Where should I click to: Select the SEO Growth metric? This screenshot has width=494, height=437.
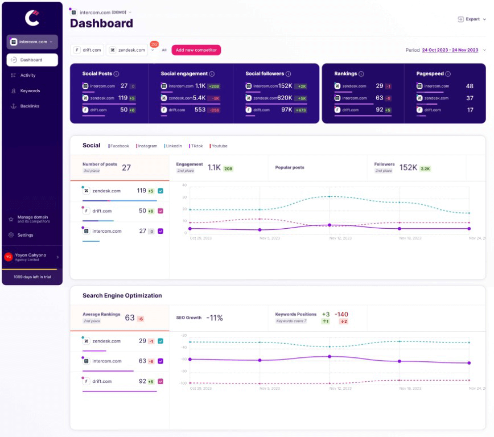(x=219, y=318)
